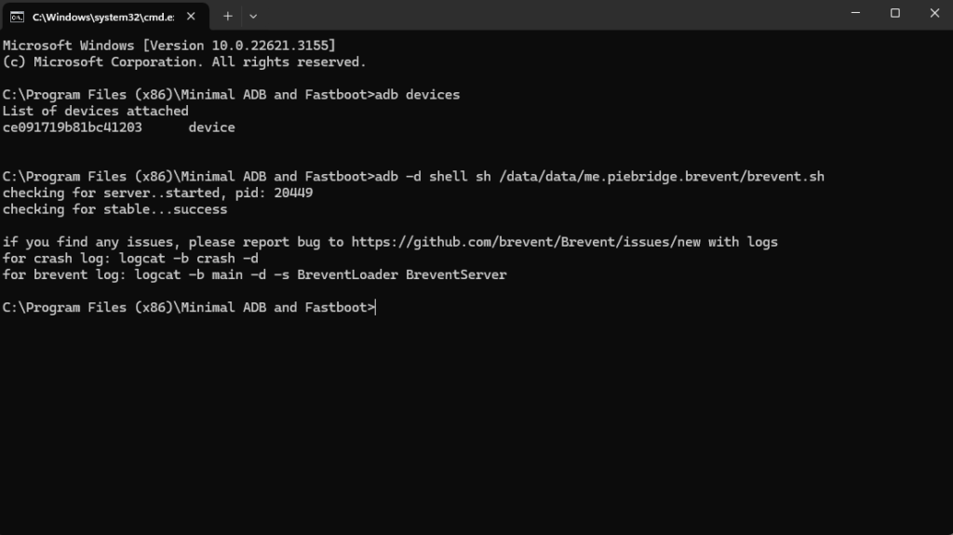Click the 'logcat -b crash -d' command text

(188, 259)
